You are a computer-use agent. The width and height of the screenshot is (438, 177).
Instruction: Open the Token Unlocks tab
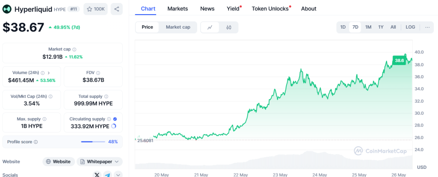[x=271, y=9]
